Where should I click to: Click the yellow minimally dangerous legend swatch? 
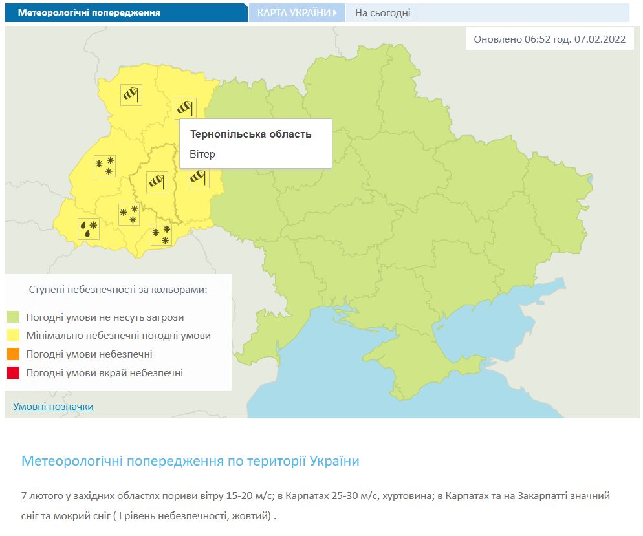13,336
